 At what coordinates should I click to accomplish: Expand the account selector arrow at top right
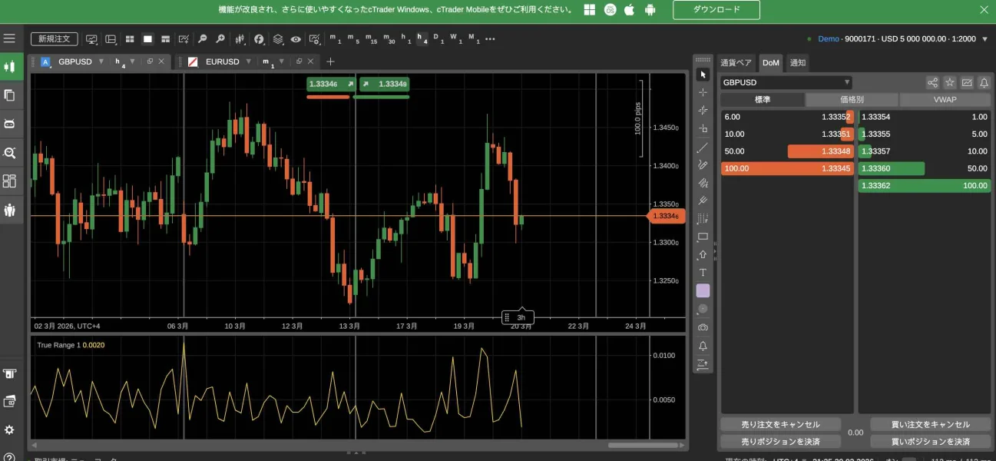coord(984,38)
